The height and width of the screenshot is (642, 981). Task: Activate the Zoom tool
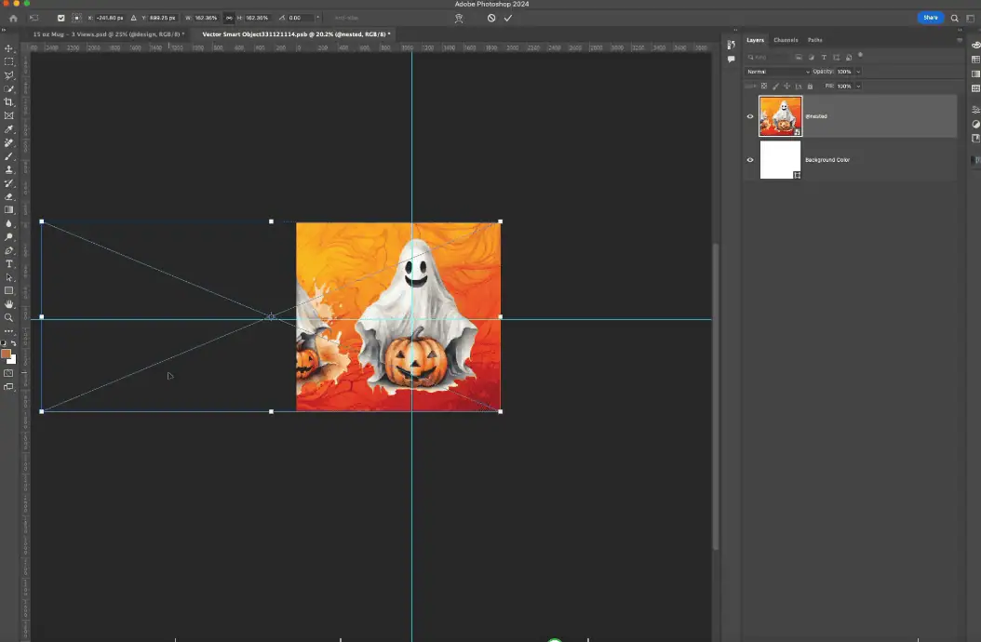pos(9,317)
